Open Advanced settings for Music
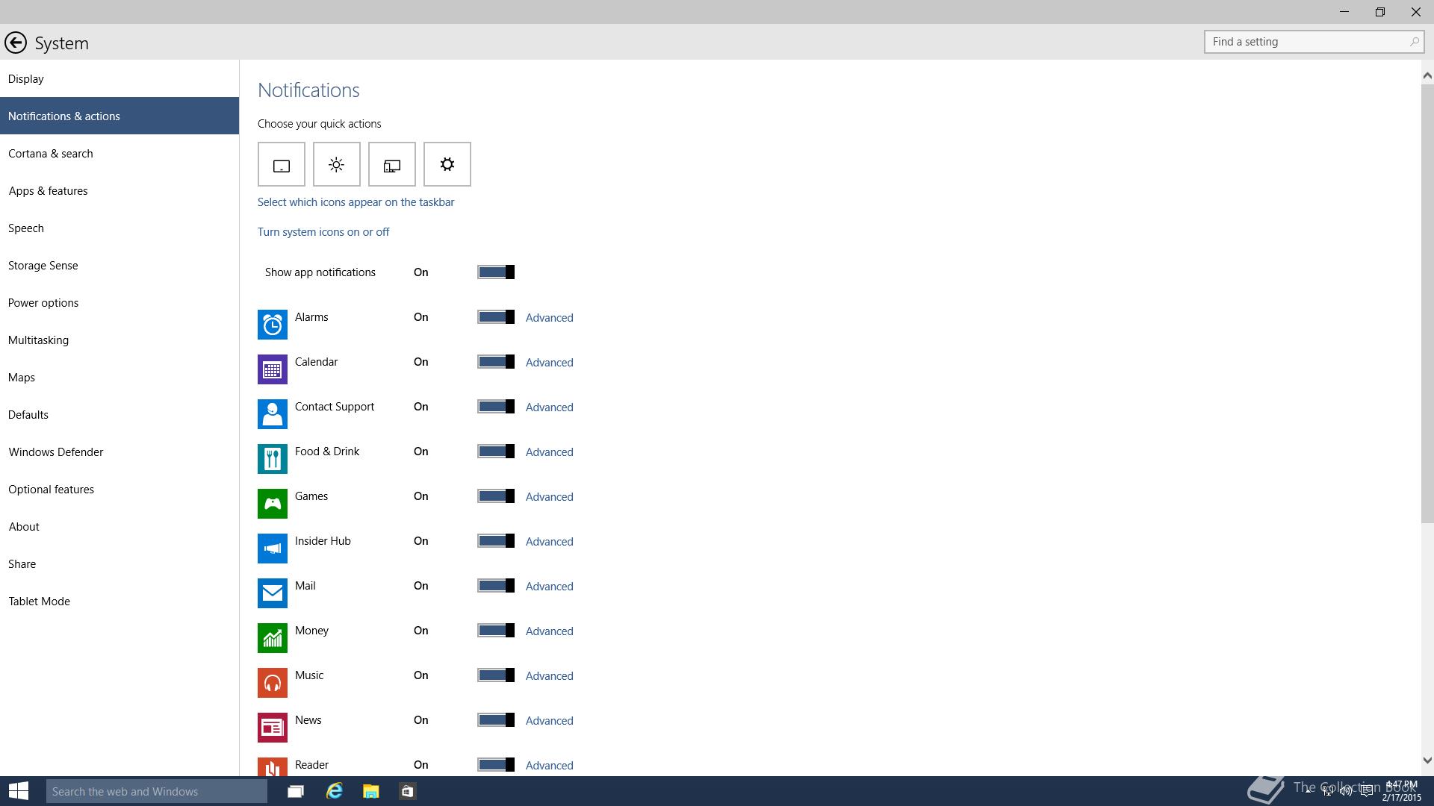Image resolution: width=1434 pixels, height=806 pixels. tap(550, 676)
